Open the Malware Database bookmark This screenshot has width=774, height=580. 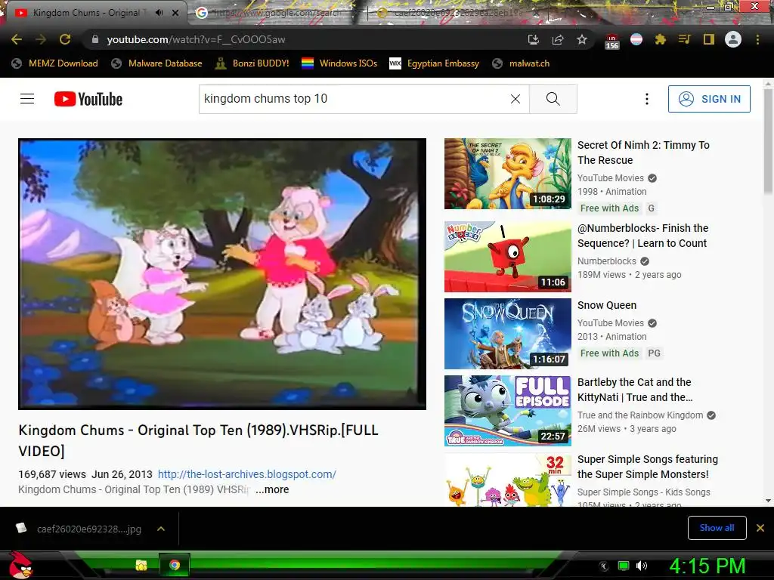[x=157, y=63]
